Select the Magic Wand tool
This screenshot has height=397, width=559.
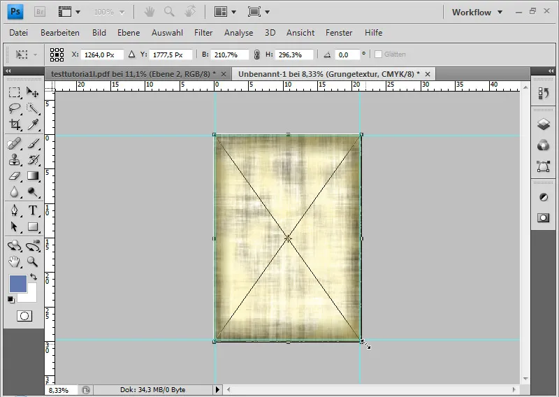tap(33, 108)
